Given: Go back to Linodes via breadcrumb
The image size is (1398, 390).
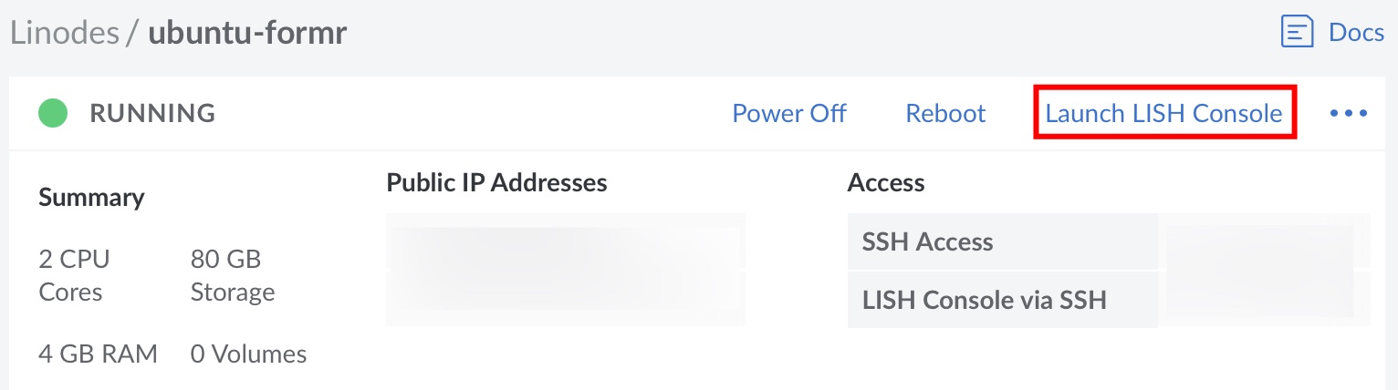Looking at the screenshot, I should [x=64, y=33].
